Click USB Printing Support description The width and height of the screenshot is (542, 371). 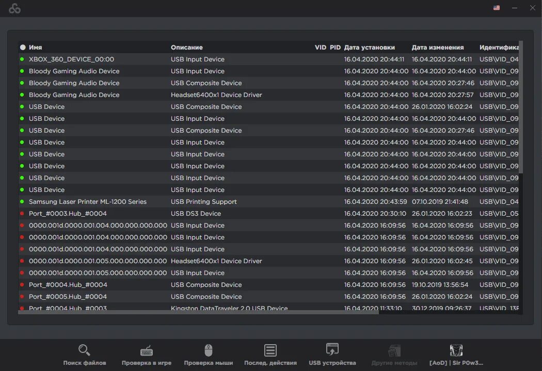203,201
